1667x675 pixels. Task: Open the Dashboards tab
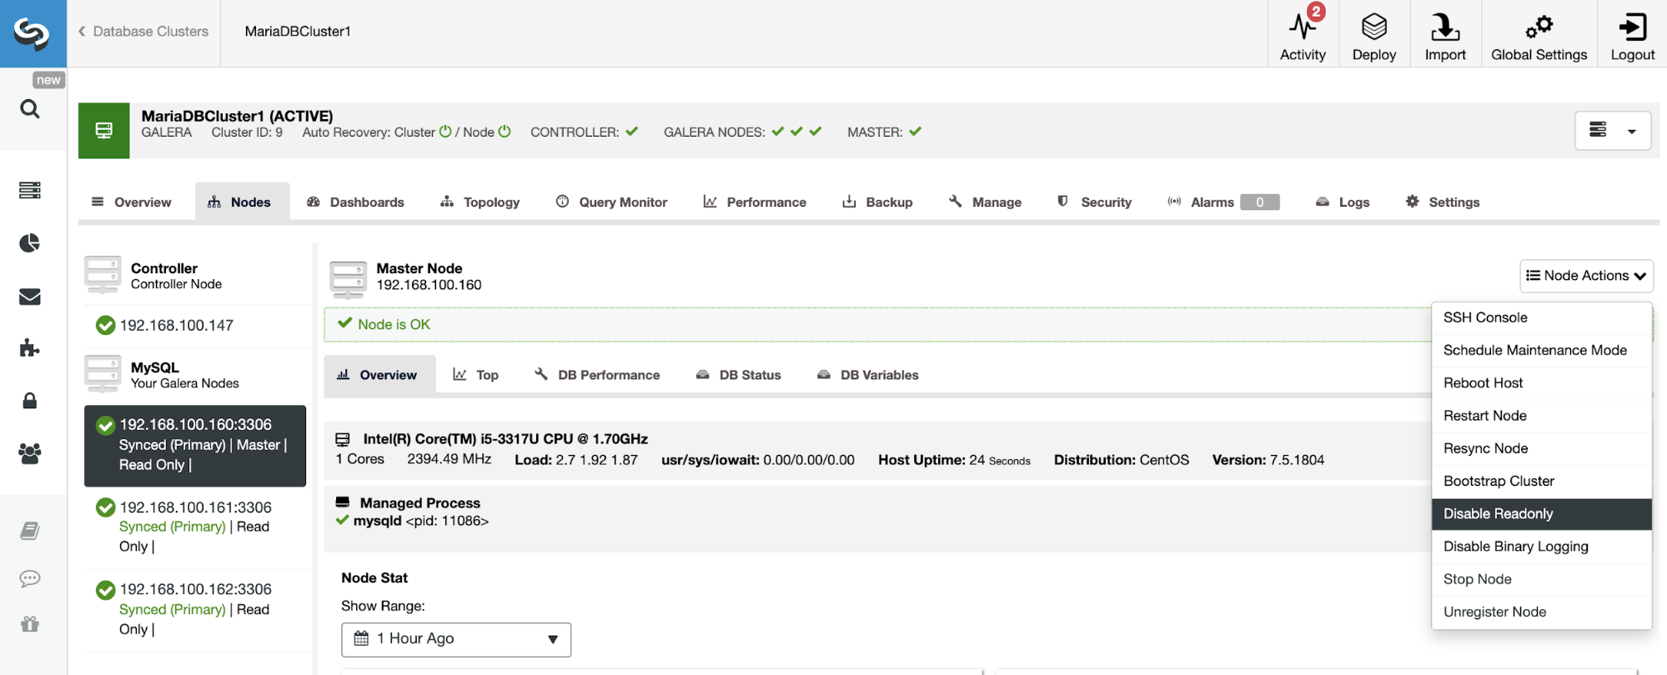356,202
